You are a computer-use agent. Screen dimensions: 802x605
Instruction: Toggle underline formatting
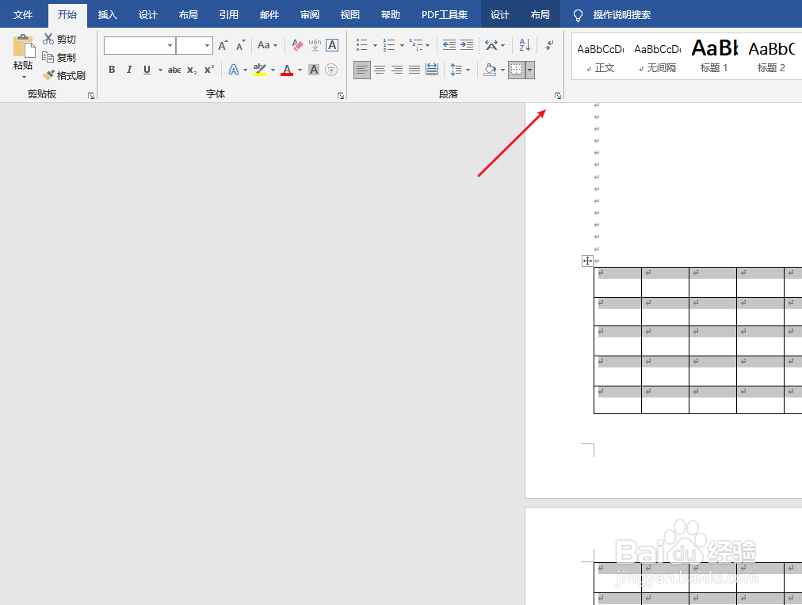tap(147, 70)
